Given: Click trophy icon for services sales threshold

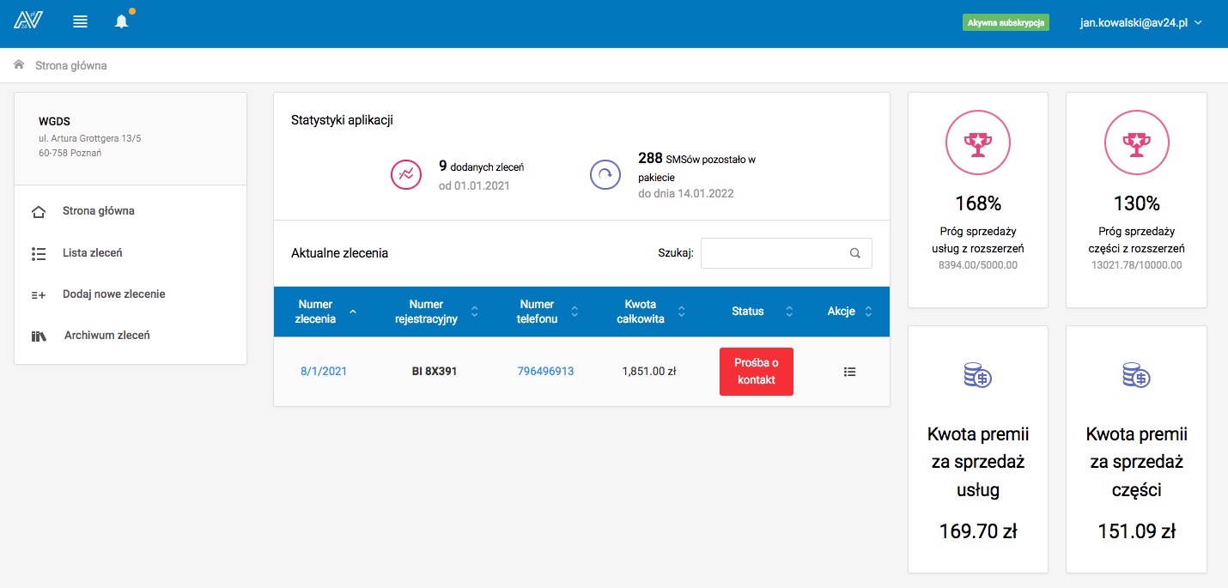Looking at the screenshot, I should pyautogui.click(x=976, y=144).
